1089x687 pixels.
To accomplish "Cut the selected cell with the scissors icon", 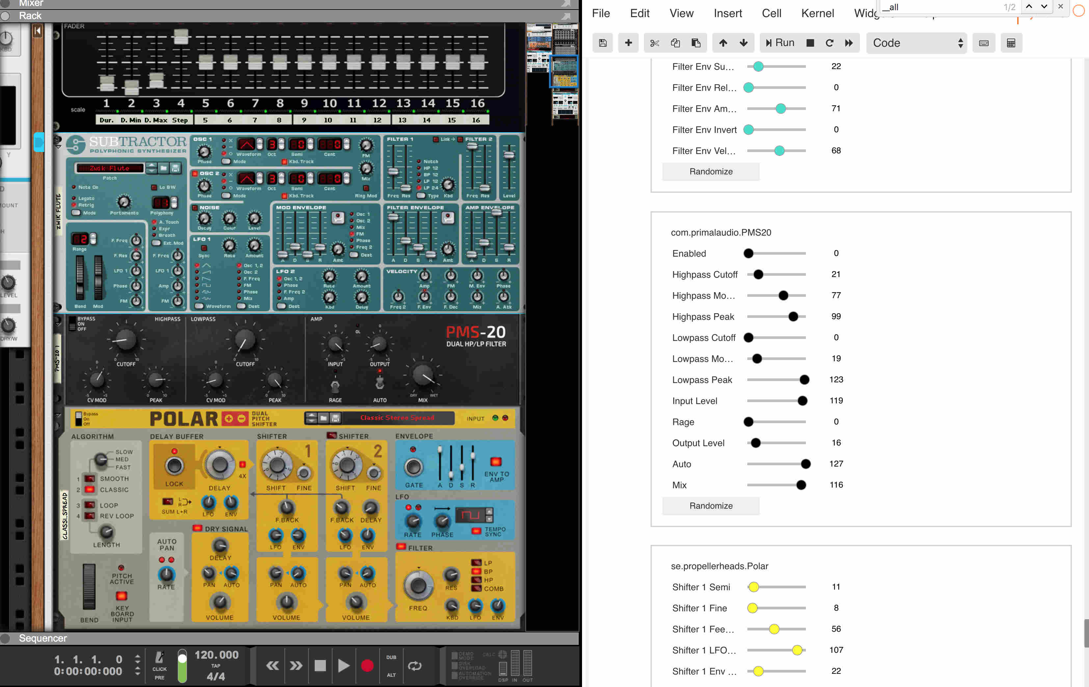I will pos(654,43).
